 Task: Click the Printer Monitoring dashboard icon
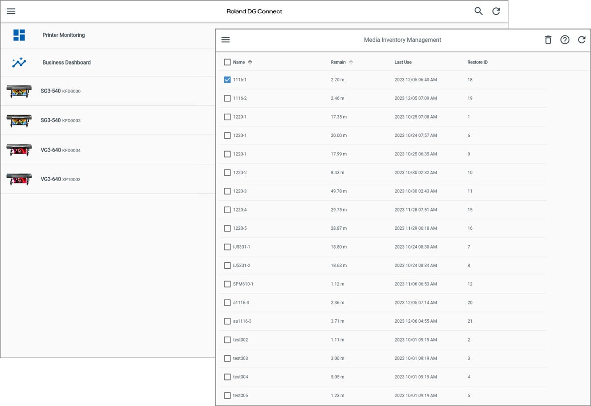click(19, 35)
